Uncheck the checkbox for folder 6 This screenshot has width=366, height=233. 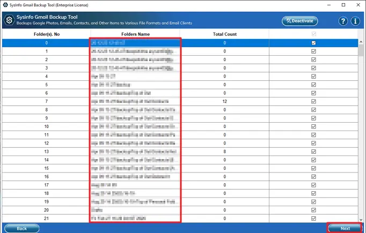point(314,93)
